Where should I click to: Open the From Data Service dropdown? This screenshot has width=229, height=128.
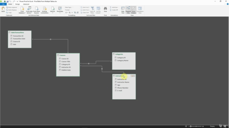pyautogui.click(x=29, y=10)
